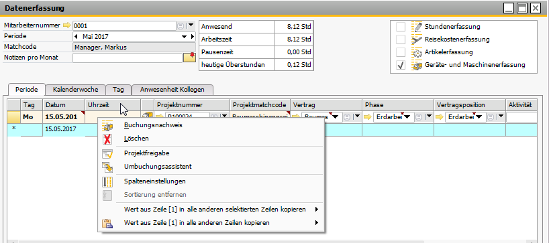Open the Anwesenheit Kollegen tab
This screenshot has width=549, height=243.
point(172,90)
